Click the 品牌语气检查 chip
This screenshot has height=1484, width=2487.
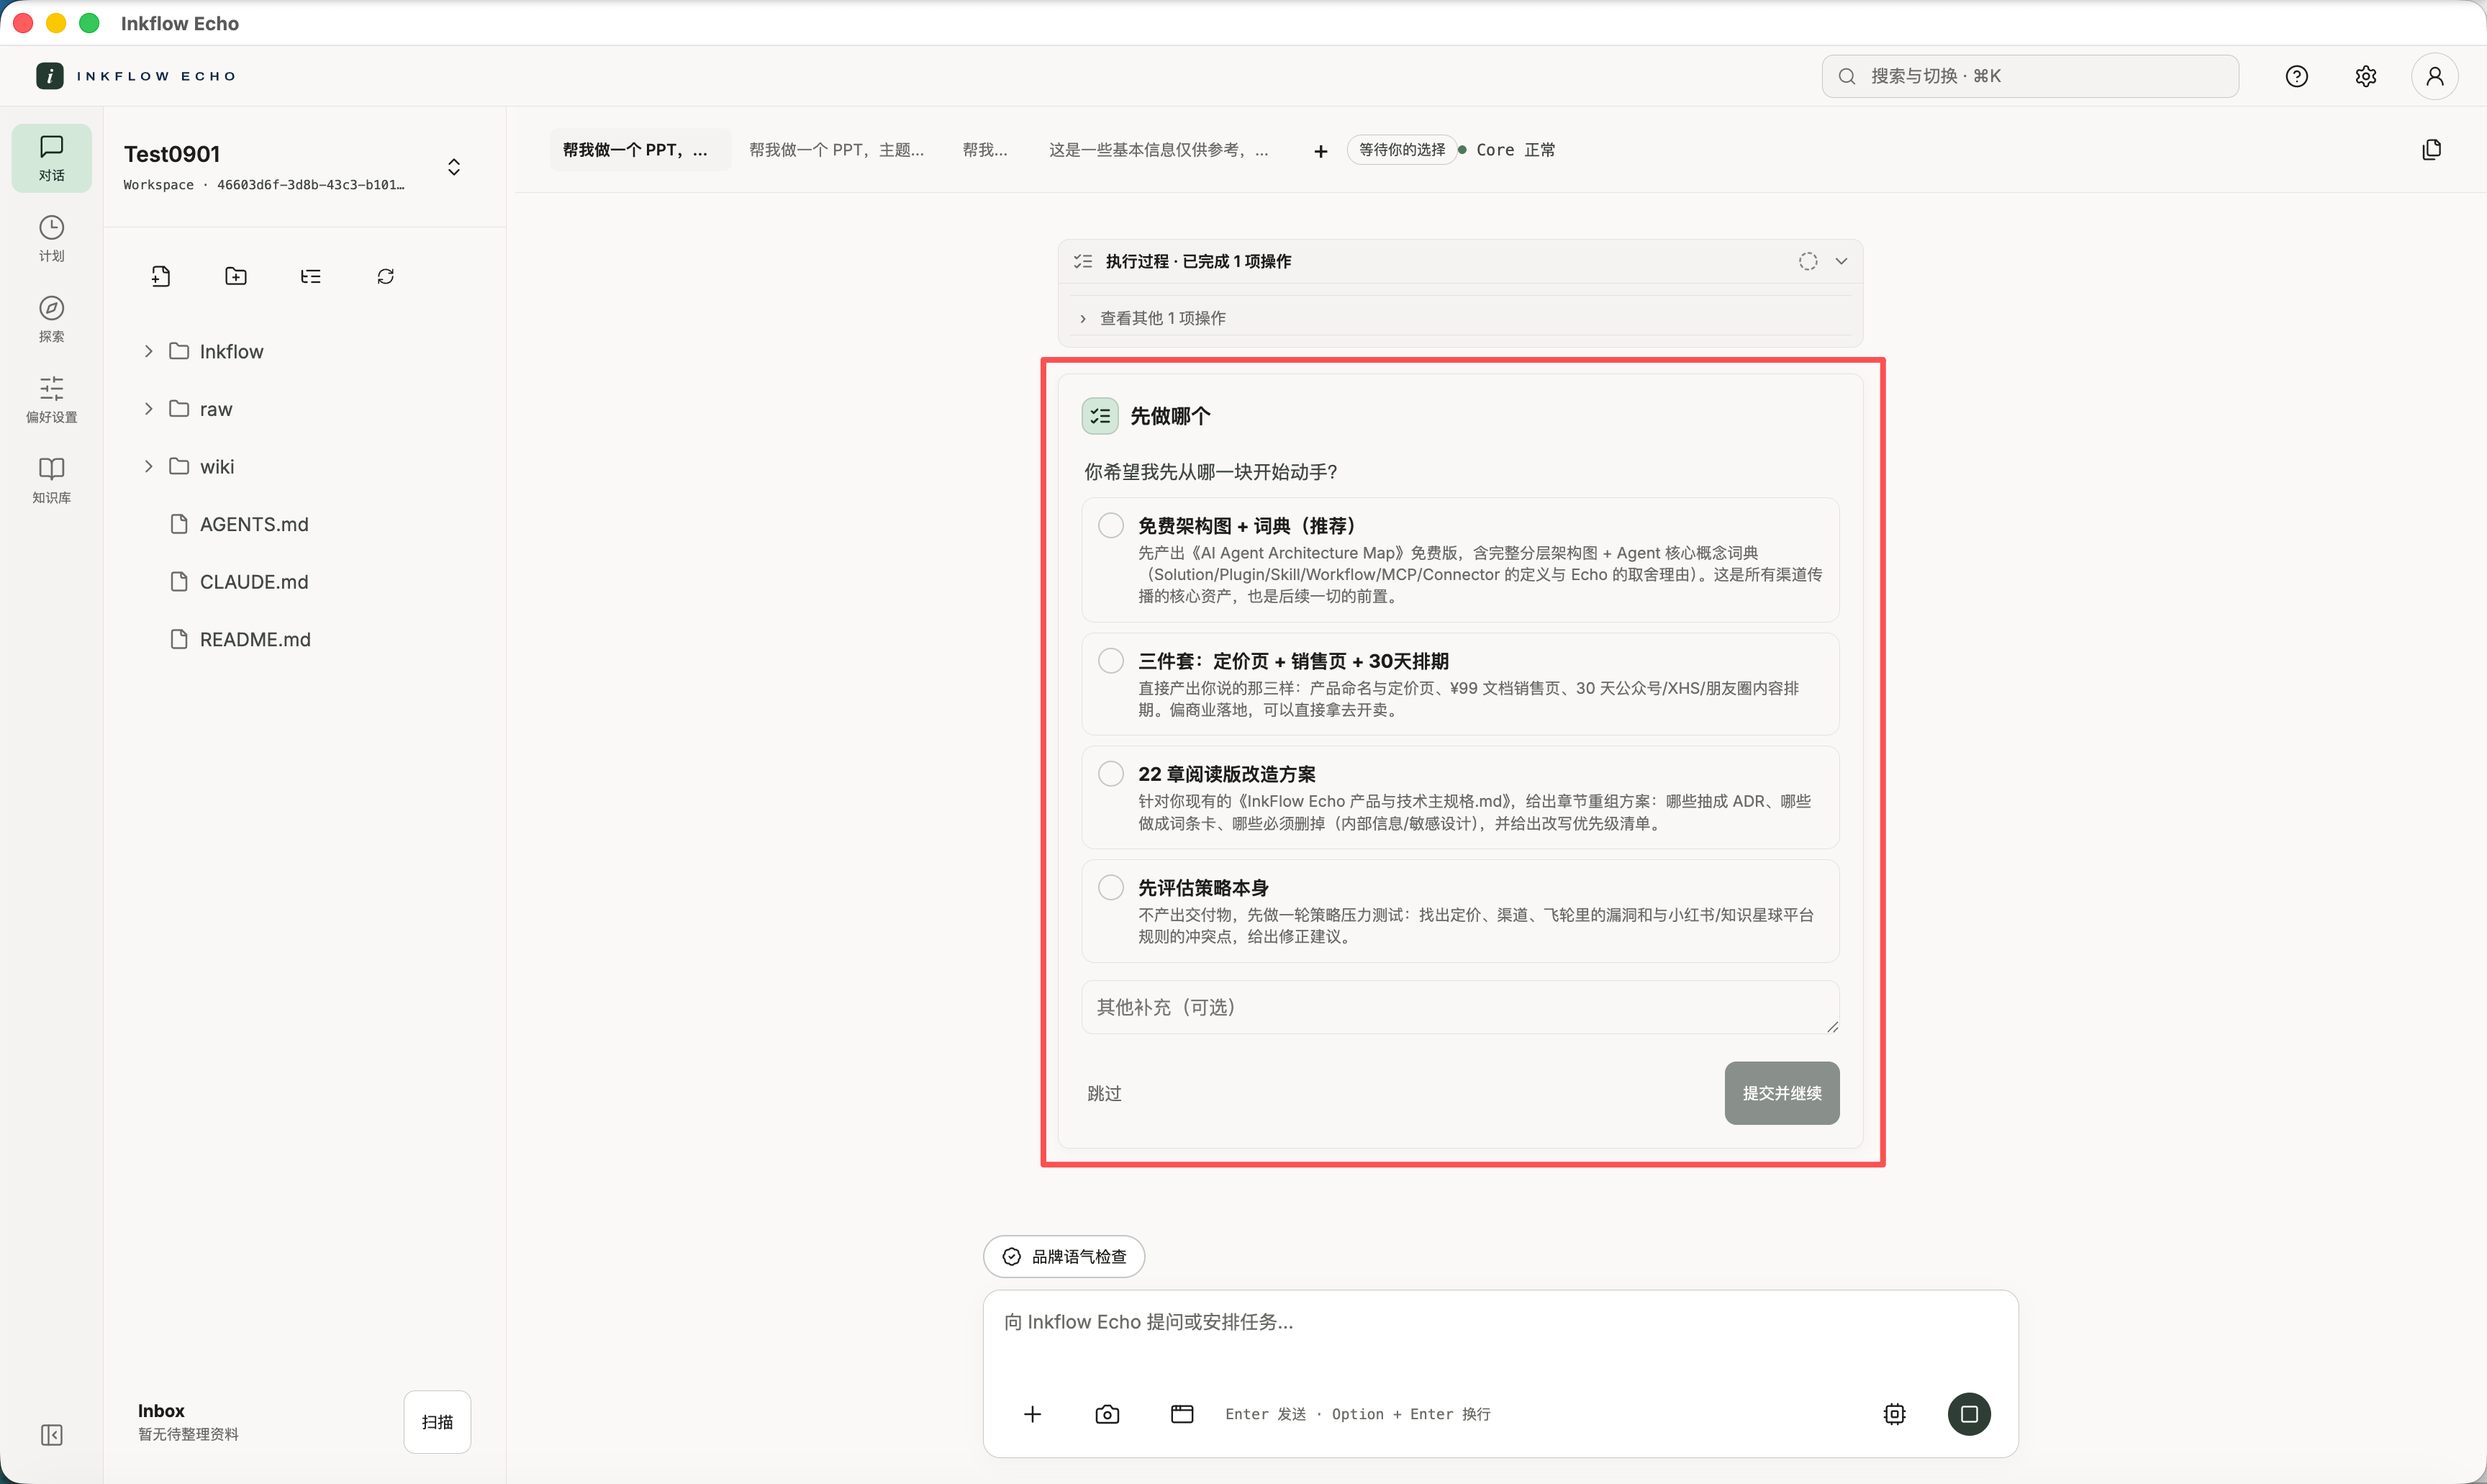point(1064,1256)
